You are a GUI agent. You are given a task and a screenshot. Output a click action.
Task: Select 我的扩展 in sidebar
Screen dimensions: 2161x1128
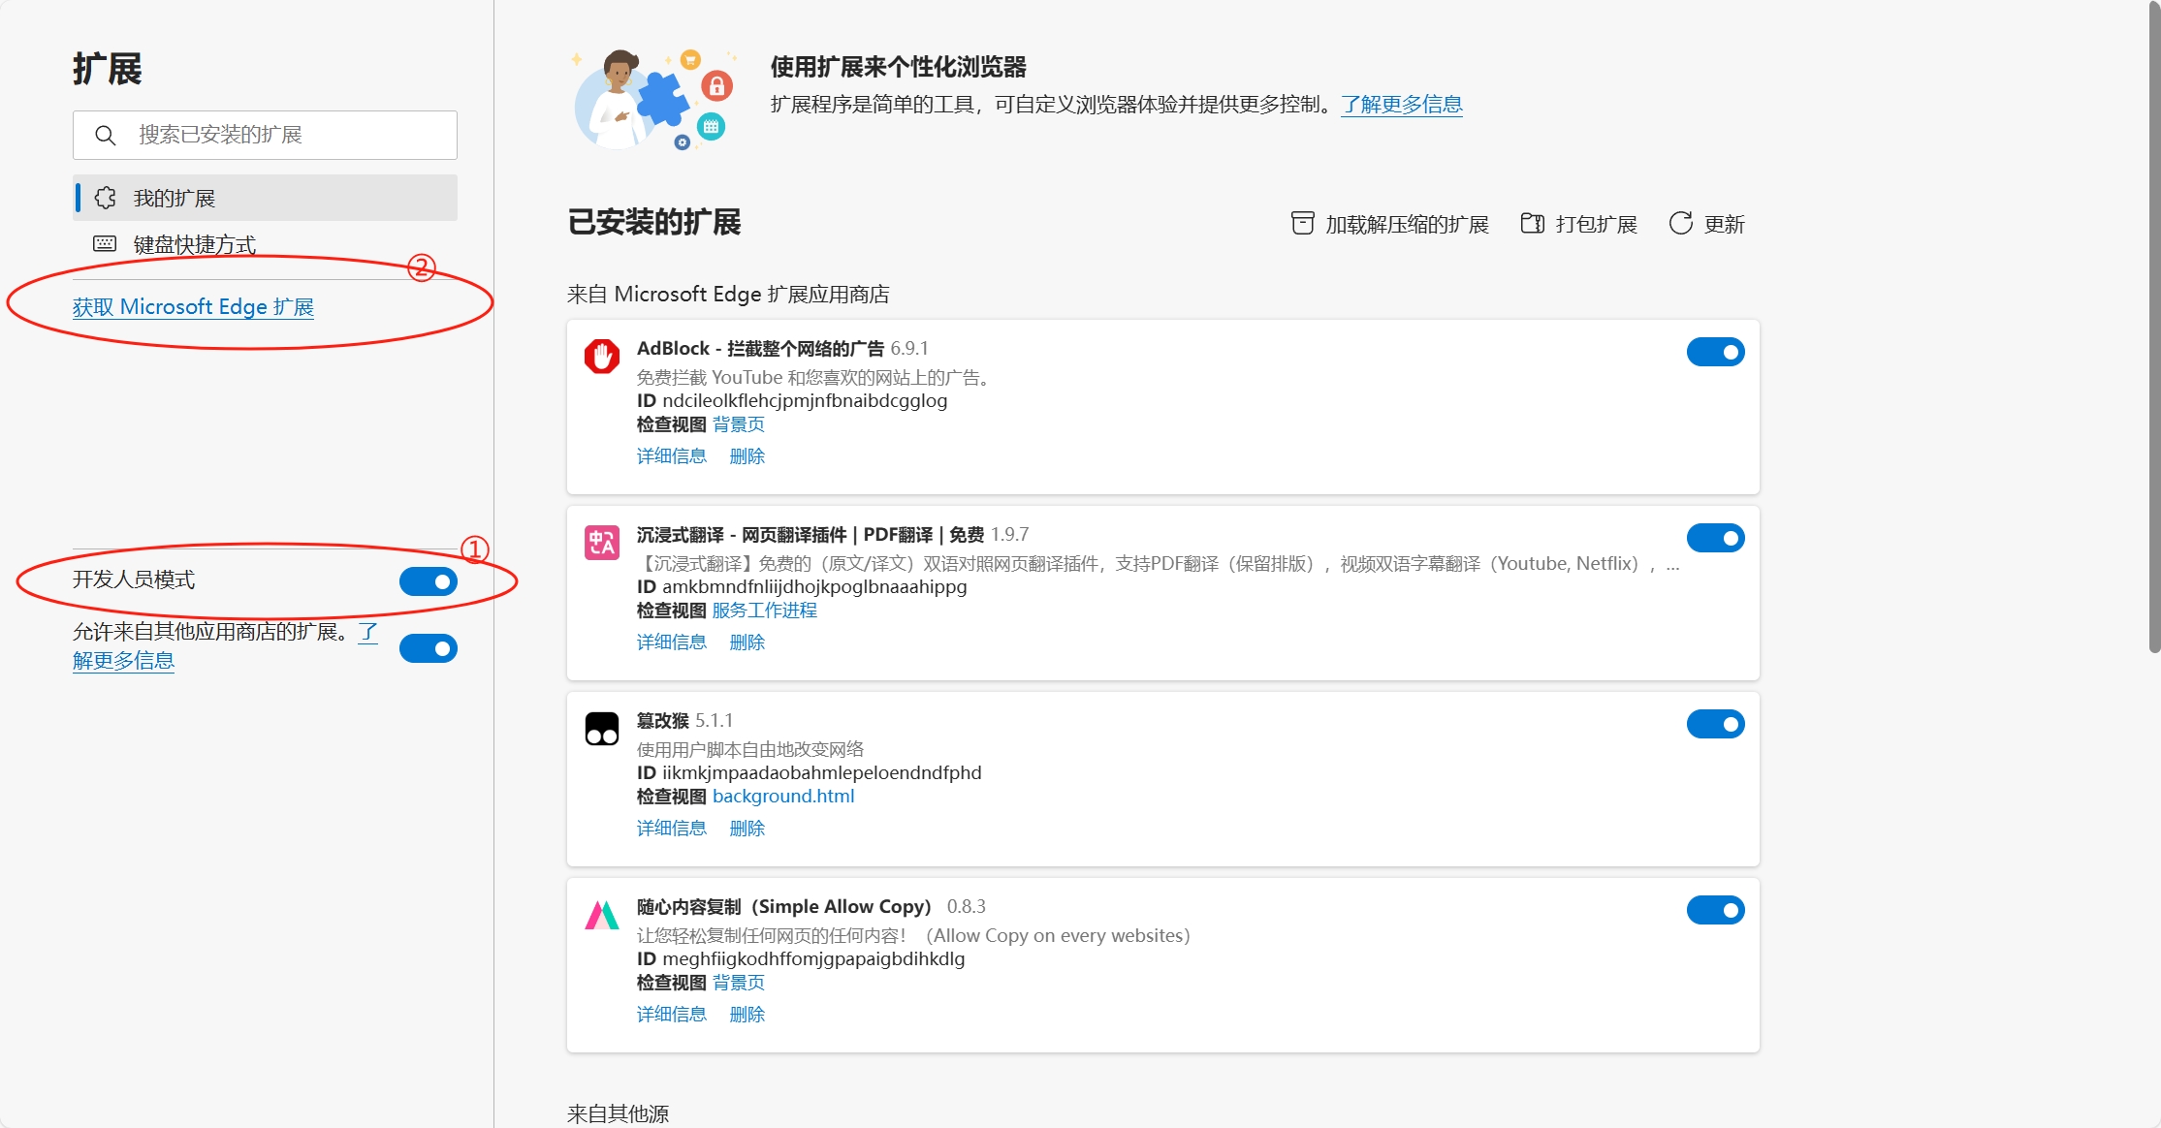tap(265, 198)
